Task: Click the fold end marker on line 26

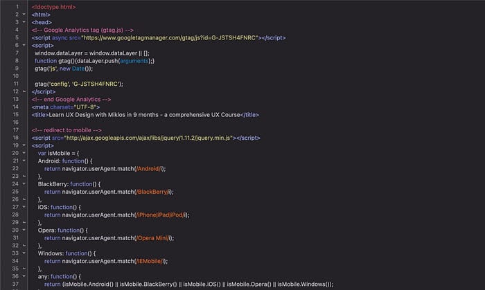Action: coord(24,199)
